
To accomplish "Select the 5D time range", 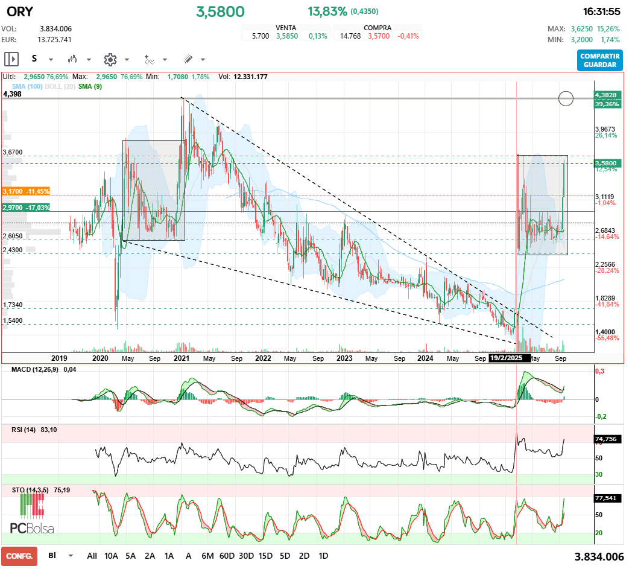I will pyautogui.click(x=285, y=556).
